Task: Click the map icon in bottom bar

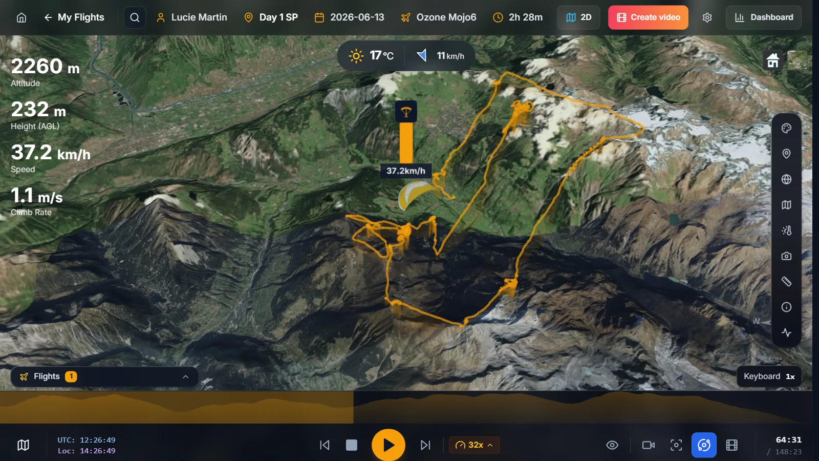Action: pyautogui.click(x=23, y=445)
